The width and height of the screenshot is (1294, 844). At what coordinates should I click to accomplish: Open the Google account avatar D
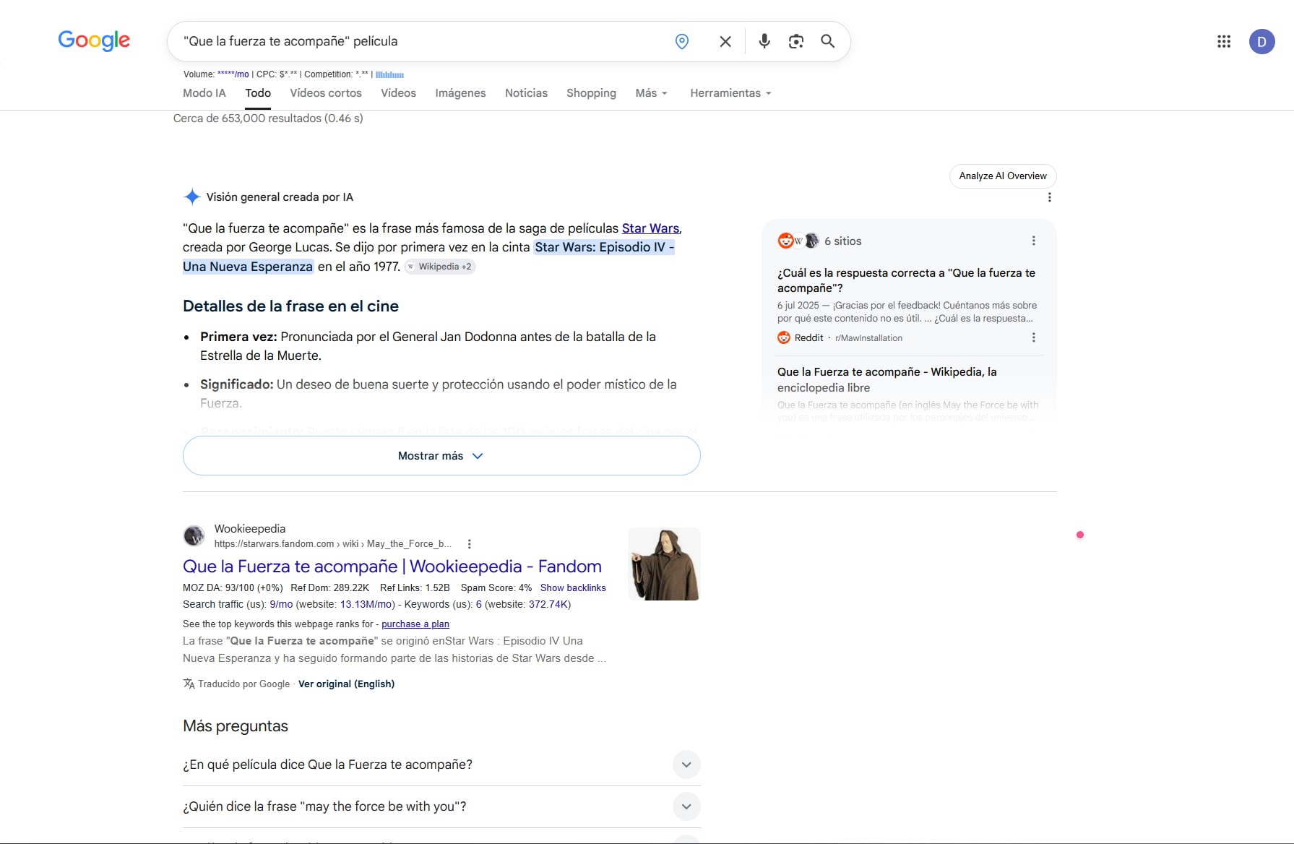click(1262, 42)
